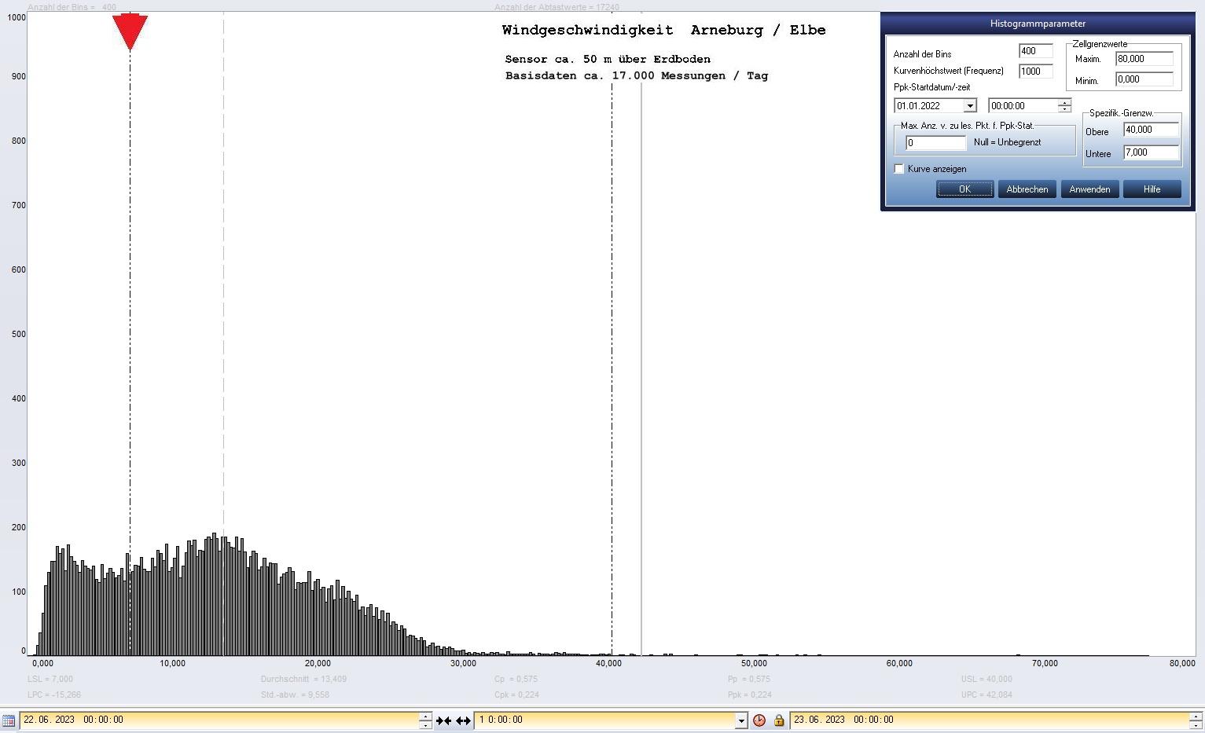
Task: Click Abbrechen to cancel the dialog
Action: click(x=1027, y=189)
